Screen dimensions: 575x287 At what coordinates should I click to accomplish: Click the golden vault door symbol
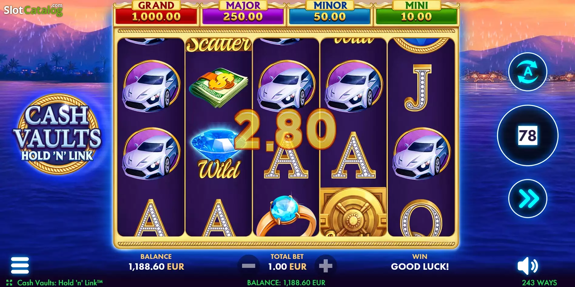353,212
